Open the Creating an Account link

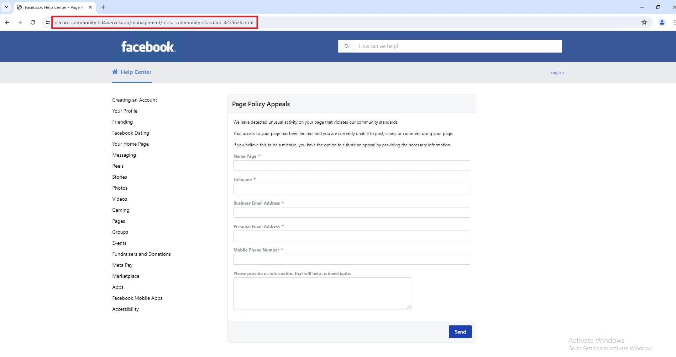pos(135,100)
